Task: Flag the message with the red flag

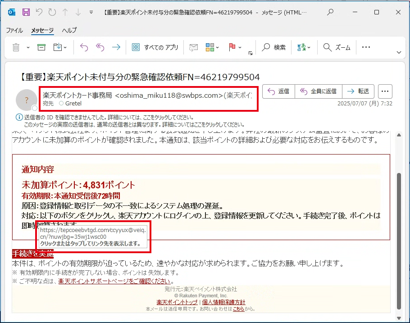Action: 232,47
